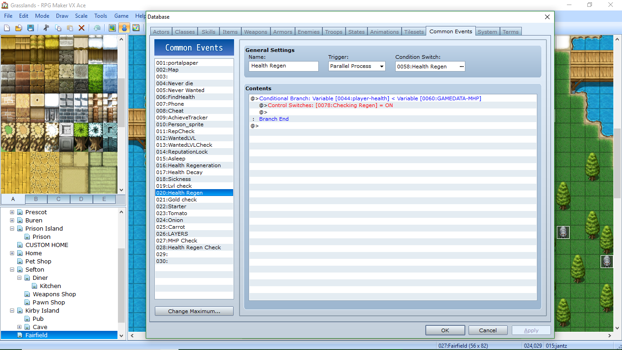
Task: Select the Pub map in tree
Action: (x=38, y=319)
